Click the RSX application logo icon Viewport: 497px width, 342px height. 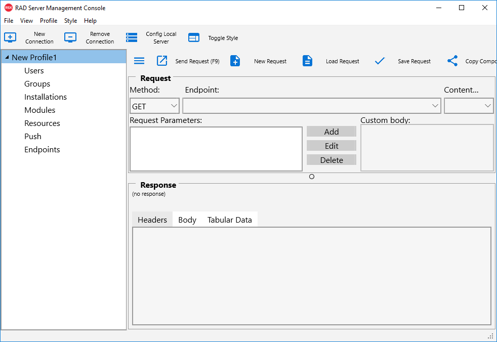(9, 8)
